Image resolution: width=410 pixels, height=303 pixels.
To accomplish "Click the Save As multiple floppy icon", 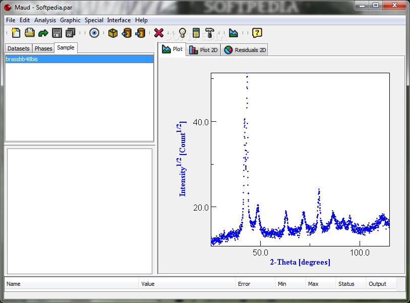I will (x=70, y=33).
